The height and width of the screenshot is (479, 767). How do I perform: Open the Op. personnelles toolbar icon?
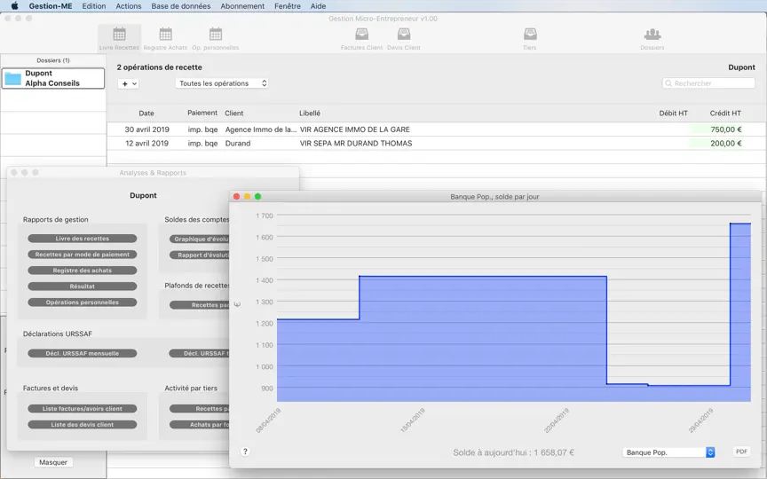point(215,38)
